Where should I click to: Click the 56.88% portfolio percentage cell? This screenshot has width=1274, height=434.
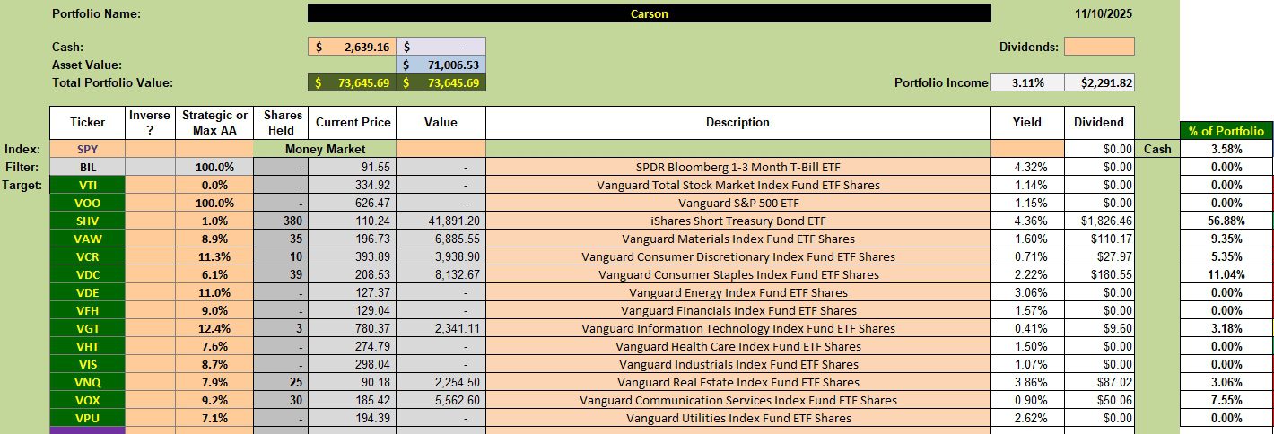point(1226,221)
